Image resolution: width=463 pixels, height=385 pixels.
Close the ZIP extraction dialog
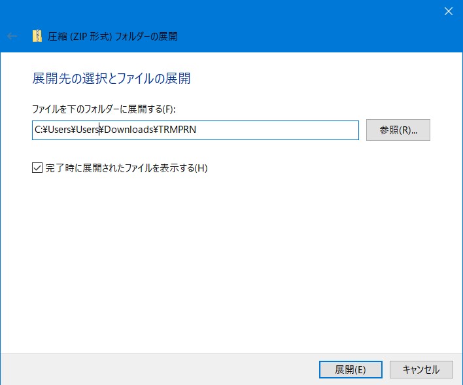[448, 11]
